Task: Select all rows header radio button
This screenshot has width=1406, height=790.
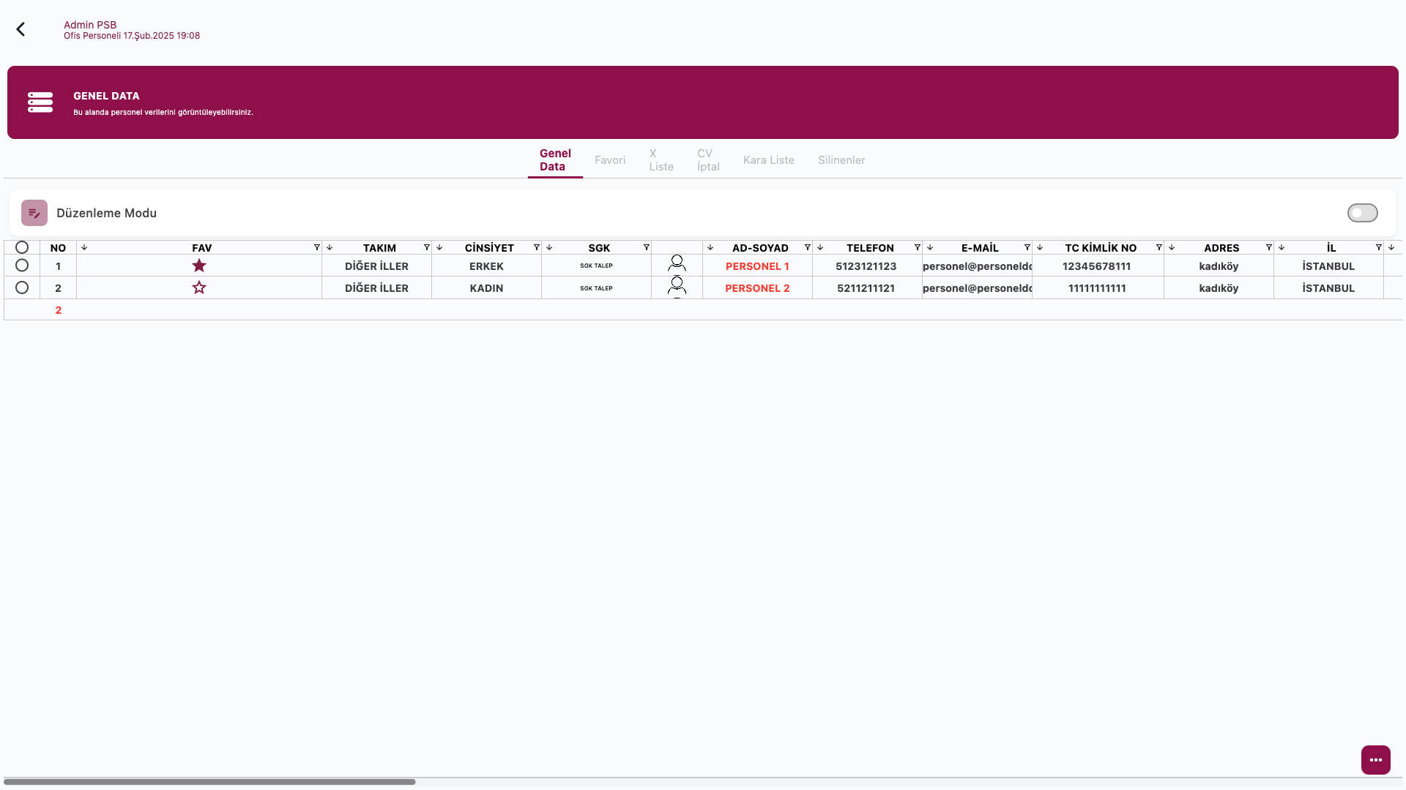Action: (x=22, y=247)
